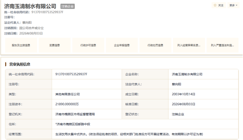Open the 列入严重违法失信 tab

point(223,45)
